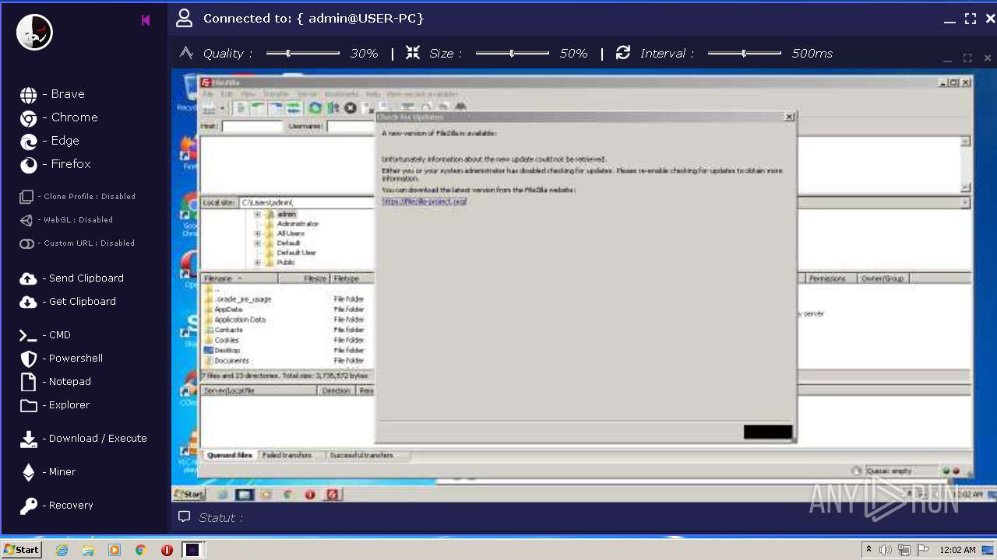
Task: Toggle FileZilla message log toolbar icon
Action: 240,108
